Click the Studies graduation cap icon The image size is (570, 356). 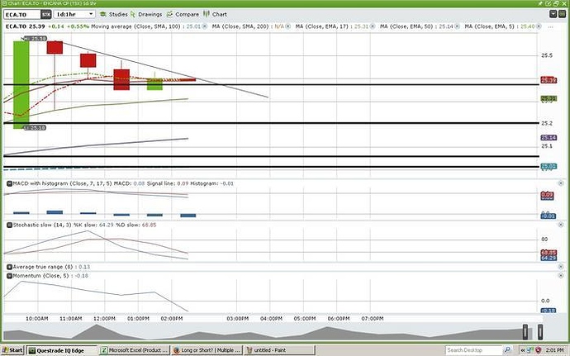point(103,14)
